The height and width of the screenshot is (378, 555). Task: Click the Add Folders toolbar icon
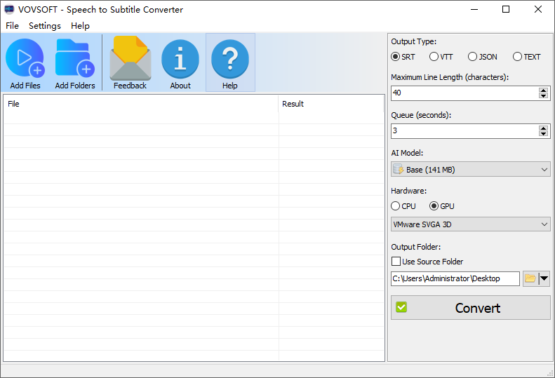[75, 62]
